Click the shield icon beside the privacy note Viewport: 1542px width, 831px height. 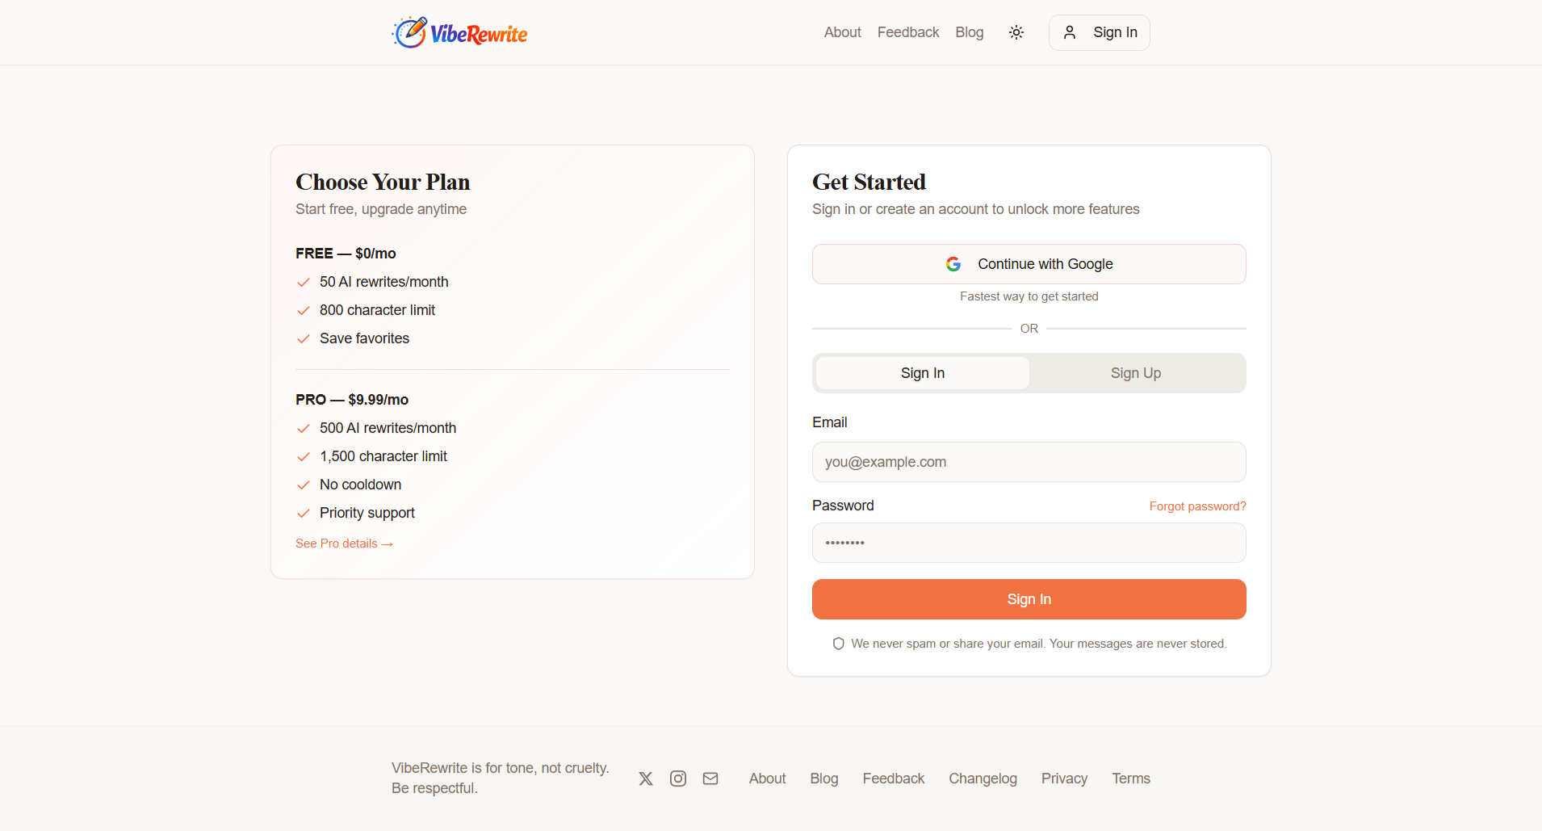839,644
